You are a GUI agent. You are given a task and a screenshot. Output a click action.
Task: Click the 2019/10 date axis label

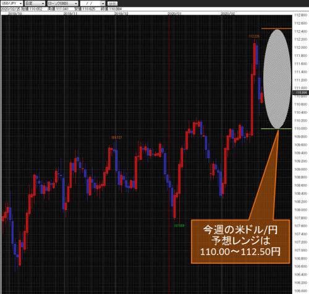(15, 14)
